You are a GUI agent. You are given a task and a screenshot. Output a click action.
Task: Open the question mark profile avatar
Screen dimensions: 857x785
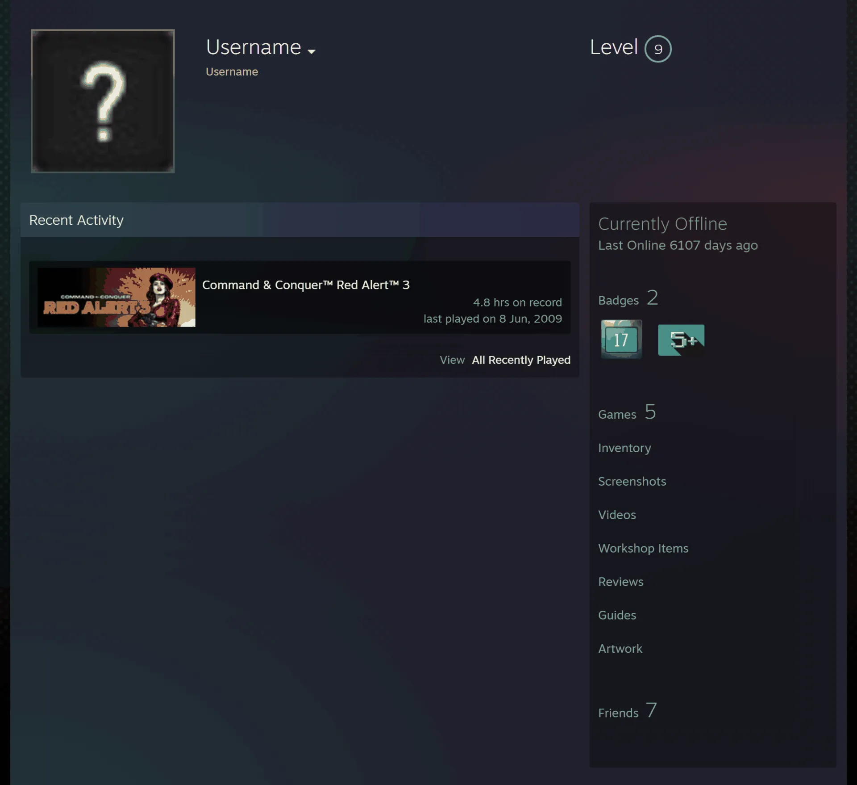pyautogui.click(x=103, y=101)
